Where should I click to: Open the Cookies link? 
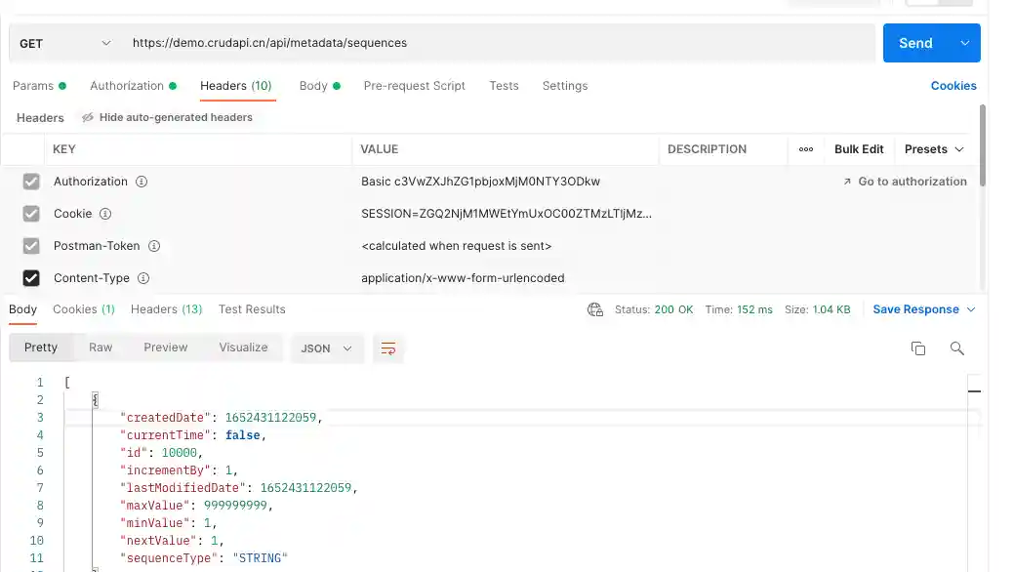pos(953,86)
